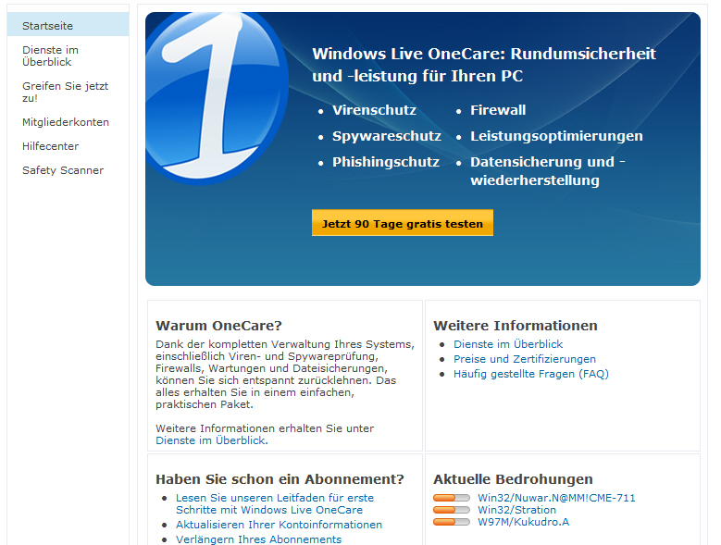The height and width of the screenshot is (545, 721).
Task: Click Jetzt 90 Tage gratis testen button
Action: (403, 223)
